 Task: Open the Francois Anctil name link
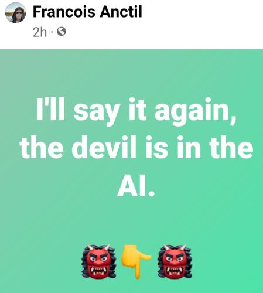coord(87,12)
